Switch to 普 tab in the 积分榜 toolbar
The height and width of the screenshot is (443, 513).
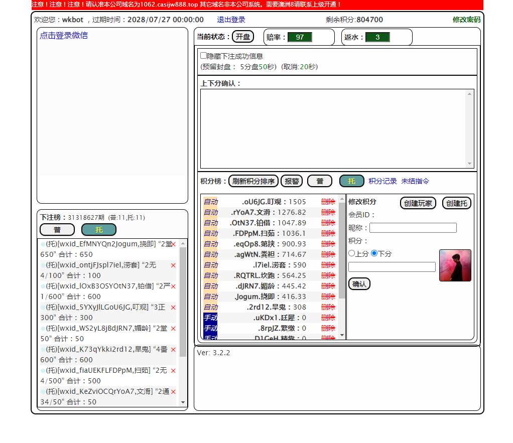[x=320, y=181]
